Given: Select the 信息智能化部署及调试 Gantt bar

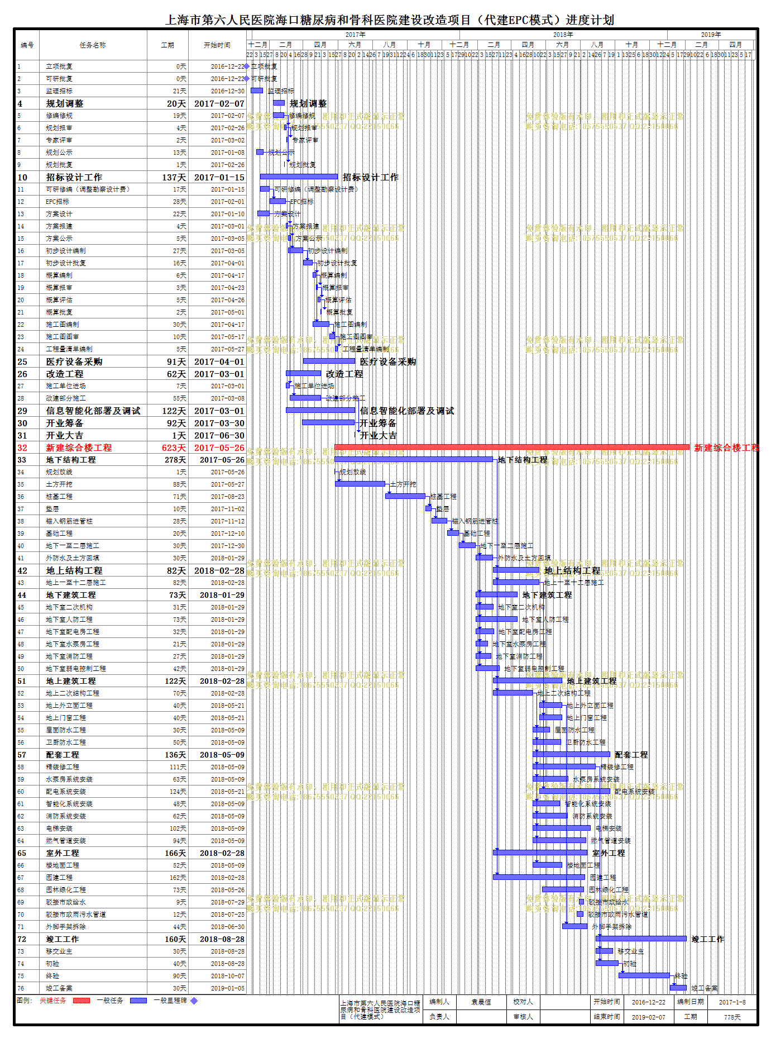Looking at the screenshot, I should (x=320, y=410).
